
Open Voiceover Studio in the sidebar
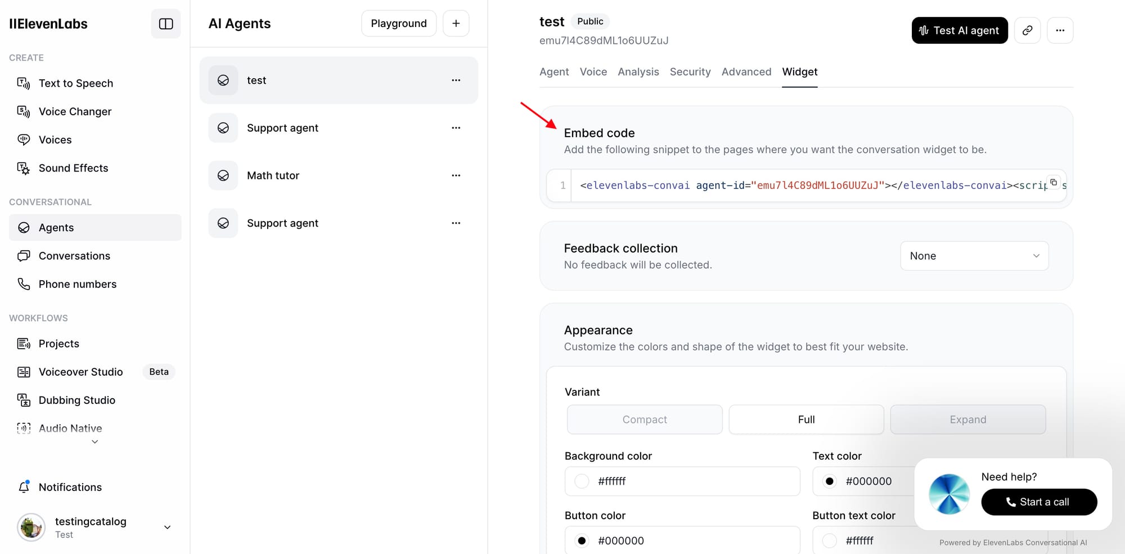coord(95,372)
